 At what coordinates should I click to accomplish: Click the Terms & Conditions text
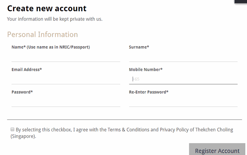(x=129, y=130)
